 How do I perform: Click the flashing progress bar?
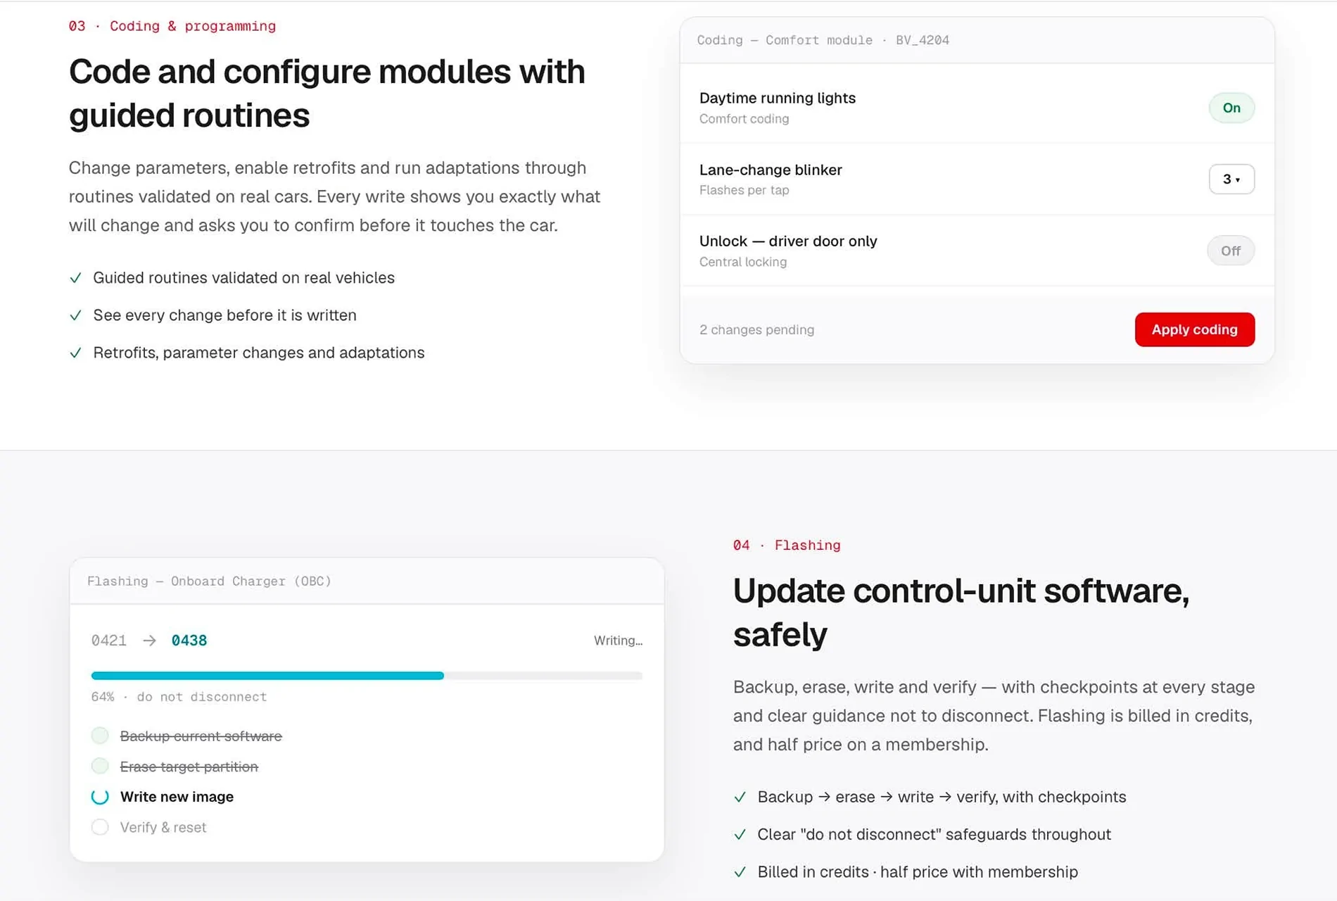367,676
